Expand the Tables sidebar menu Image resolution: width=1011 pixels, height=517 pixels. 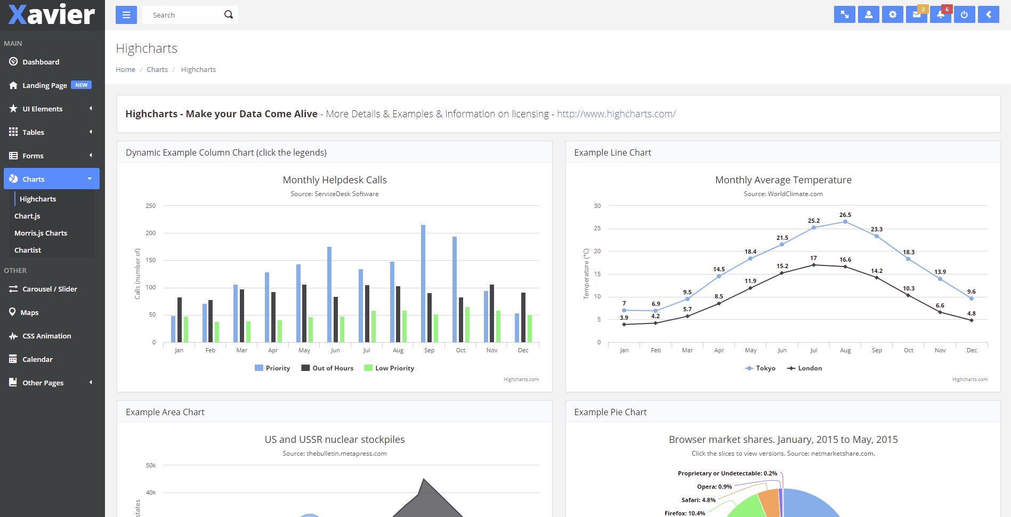click(x=51, y=132)
